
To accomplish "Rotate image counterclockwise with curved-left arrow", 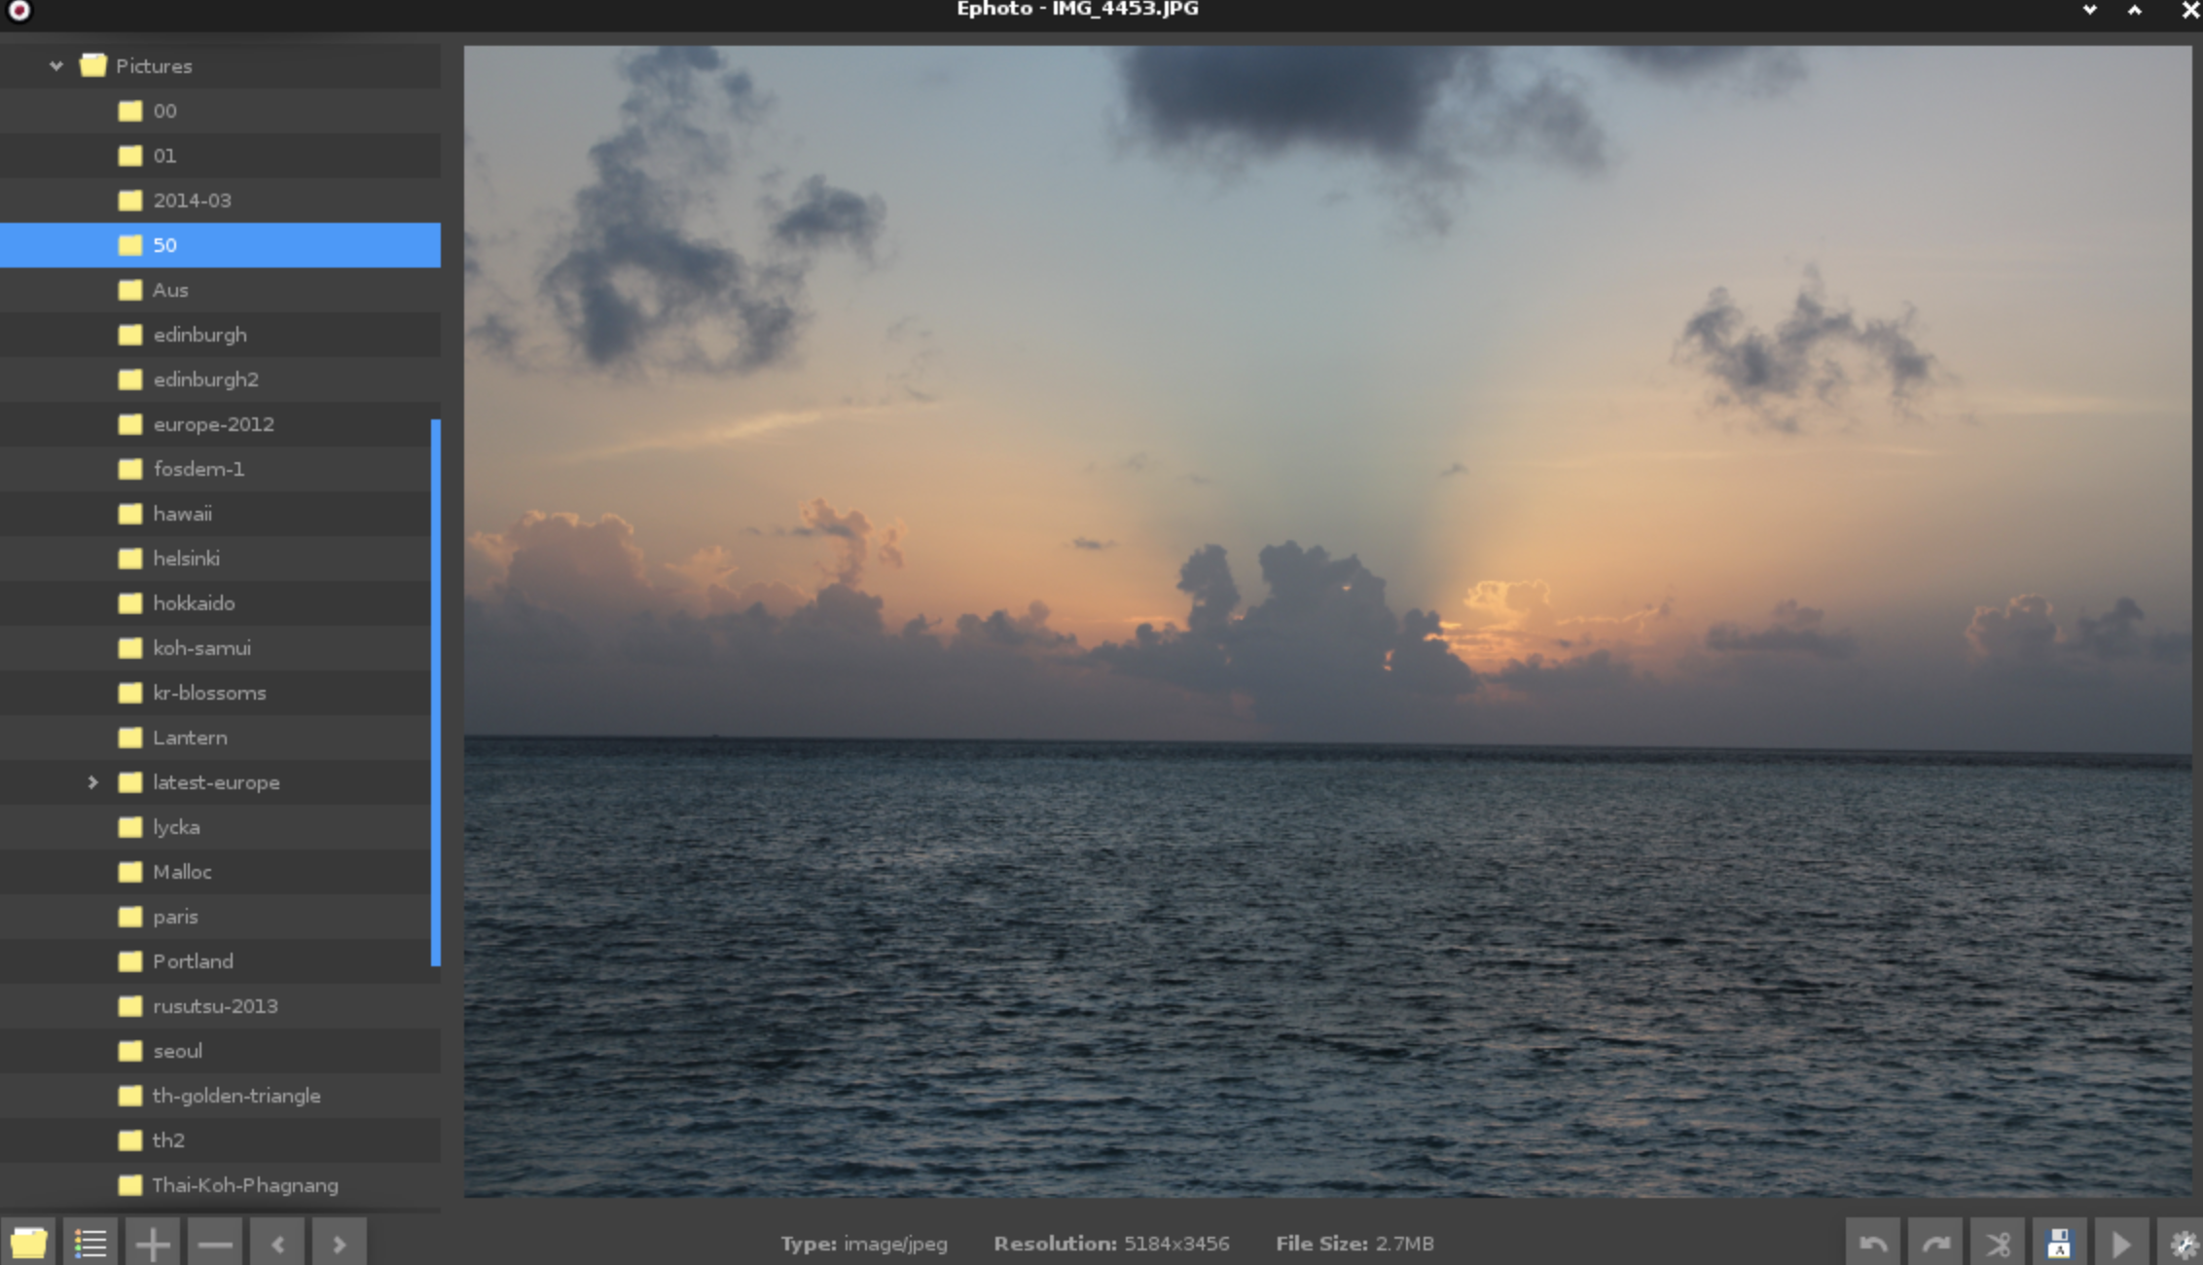I will click(1873, 1243).
